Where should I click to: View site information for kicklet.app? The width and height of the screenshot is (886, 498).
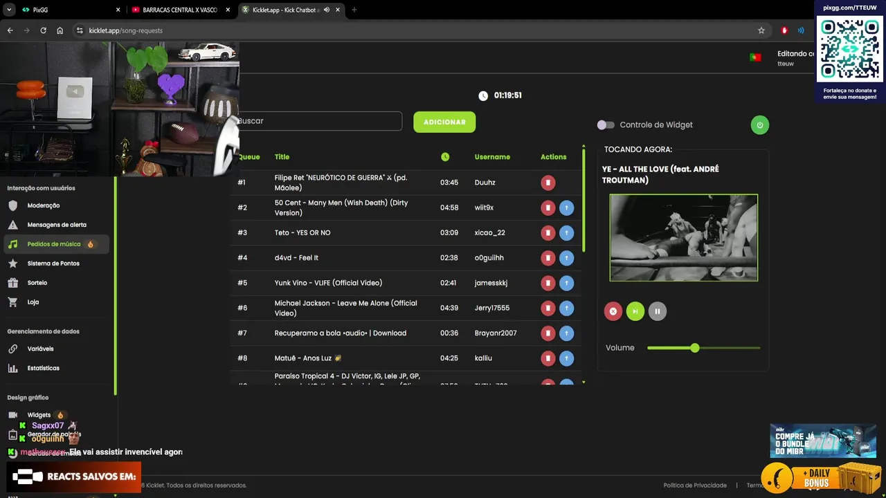point(80,30)
